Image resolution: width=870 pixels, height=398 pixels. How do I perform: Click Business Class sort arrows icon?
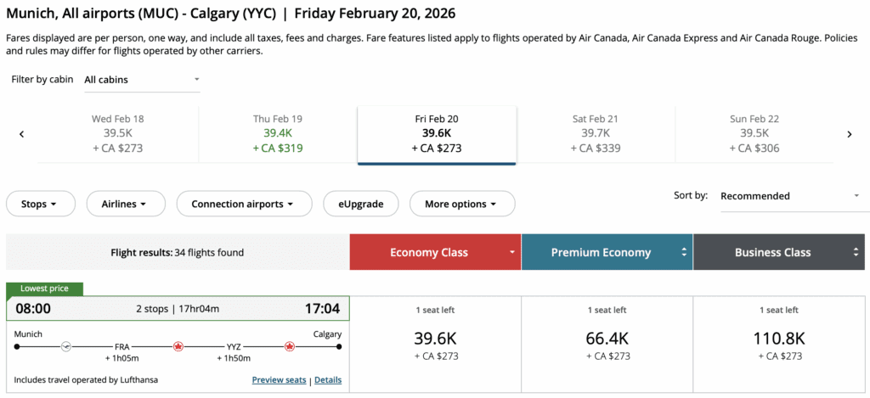[x=855, y=252]
